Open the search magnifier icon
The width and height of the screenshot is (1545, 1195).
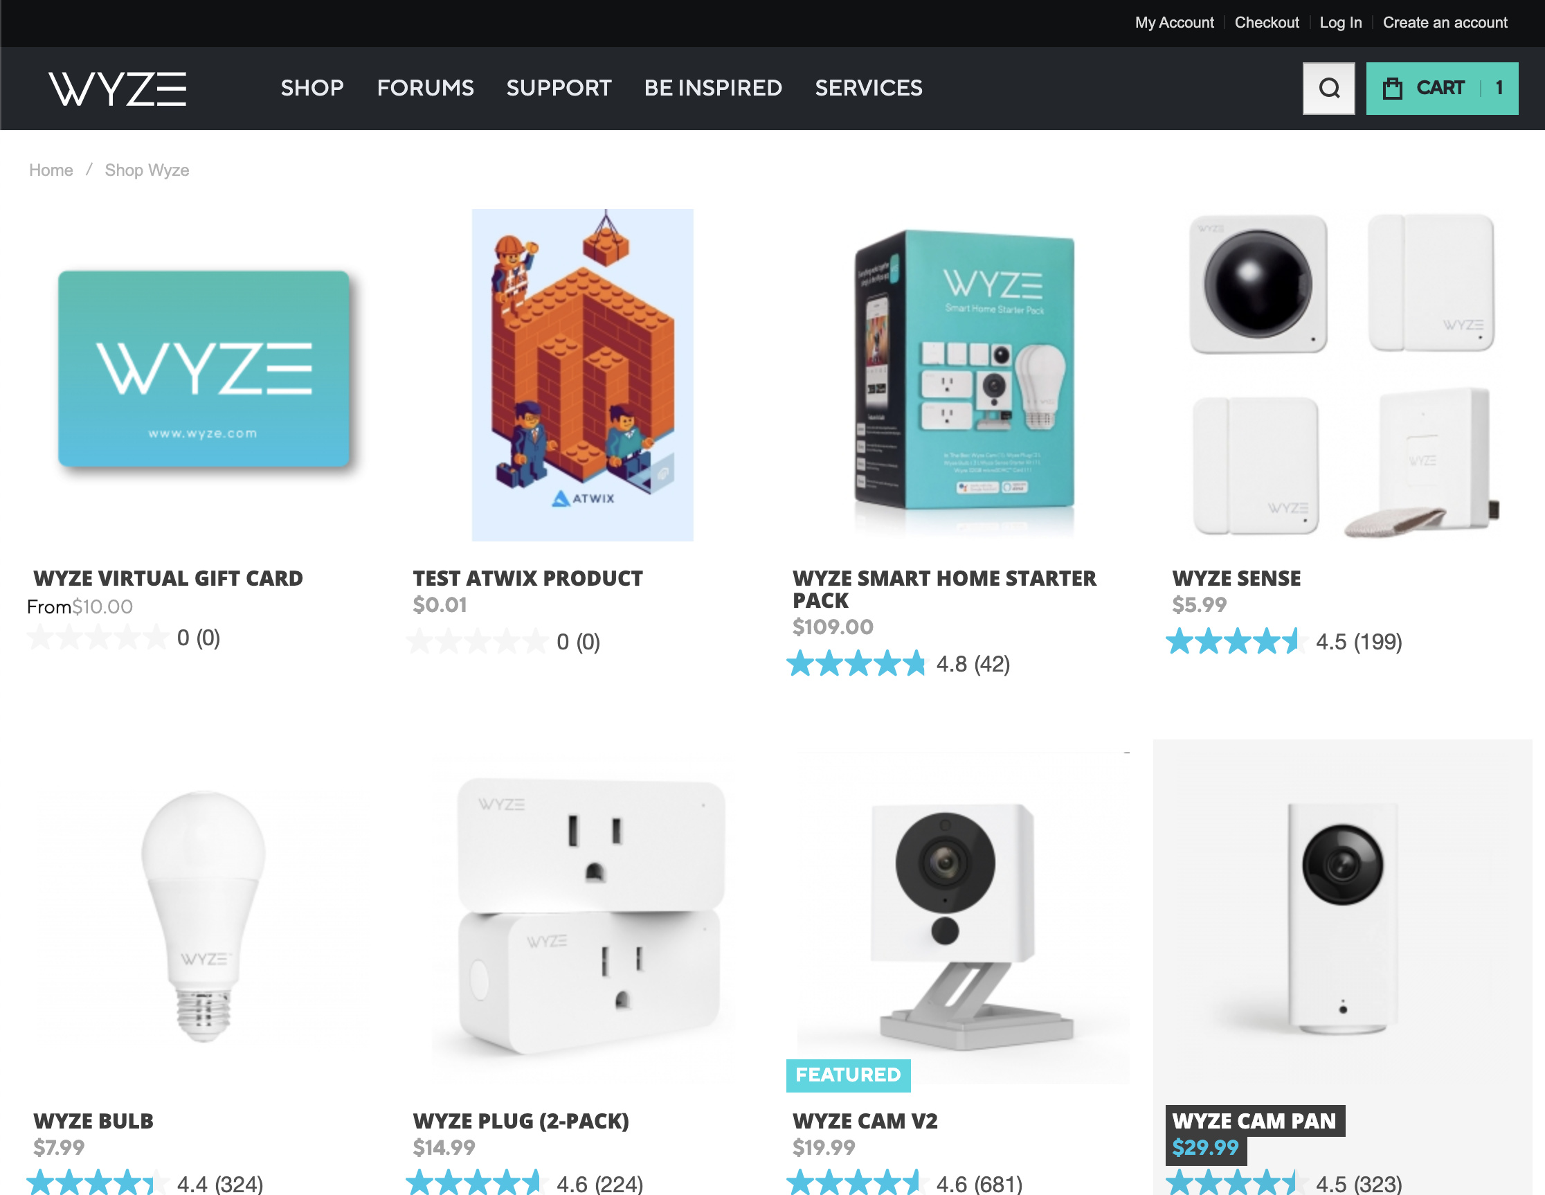[x=1328, y=89]
